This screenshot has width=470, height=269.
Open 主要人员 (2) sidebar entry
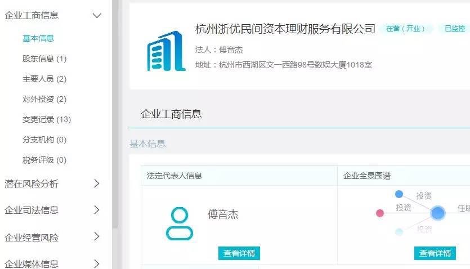[x=44, y=79]
